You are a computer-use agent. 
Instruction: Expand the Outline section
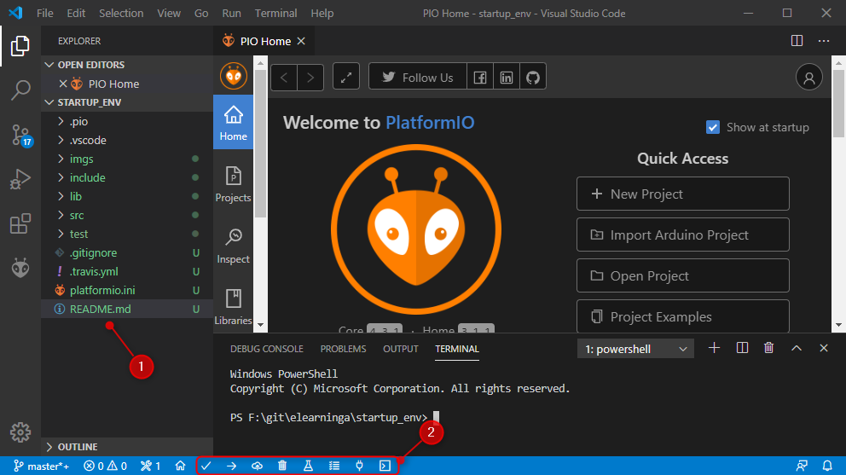pos(127,447)
